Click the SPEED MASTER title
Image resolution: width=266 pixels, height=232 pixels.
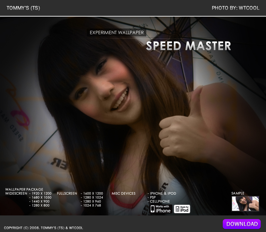(x=188, y=46)
